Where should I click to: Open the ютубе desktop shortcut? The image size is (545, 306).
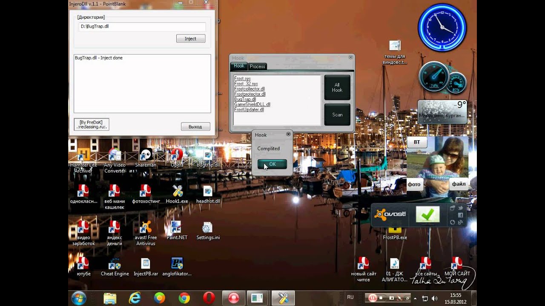(83, 267)
